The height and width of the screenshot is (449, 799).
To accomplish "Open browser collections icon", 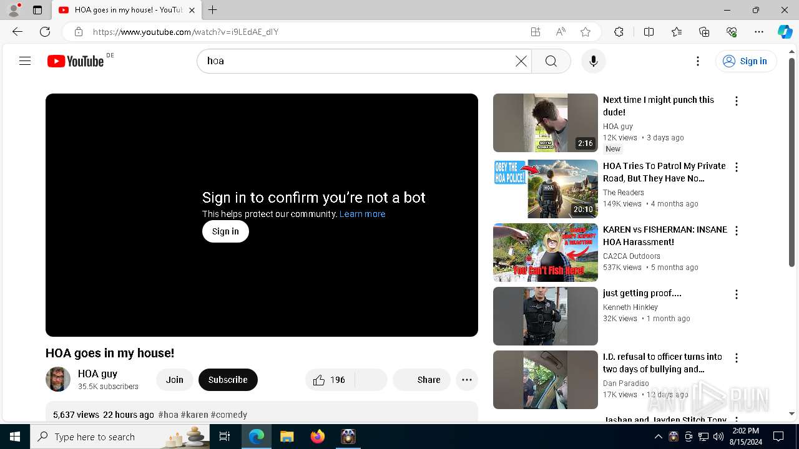I will click(x=704, y=32).
